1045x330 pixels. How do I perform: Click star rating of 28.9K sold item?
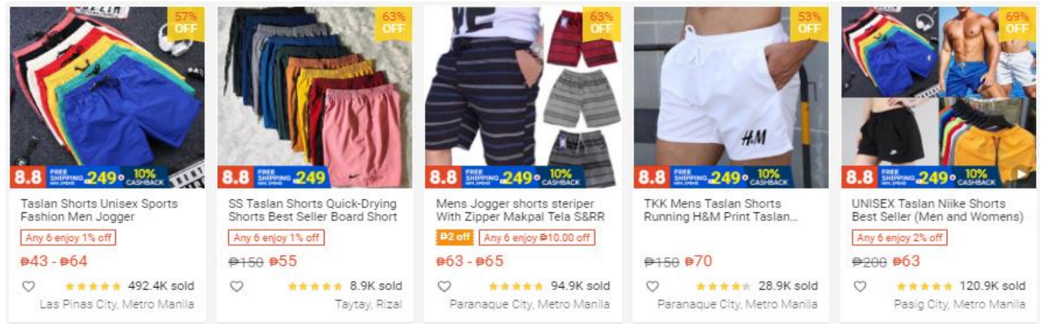(x=723, y=286)
